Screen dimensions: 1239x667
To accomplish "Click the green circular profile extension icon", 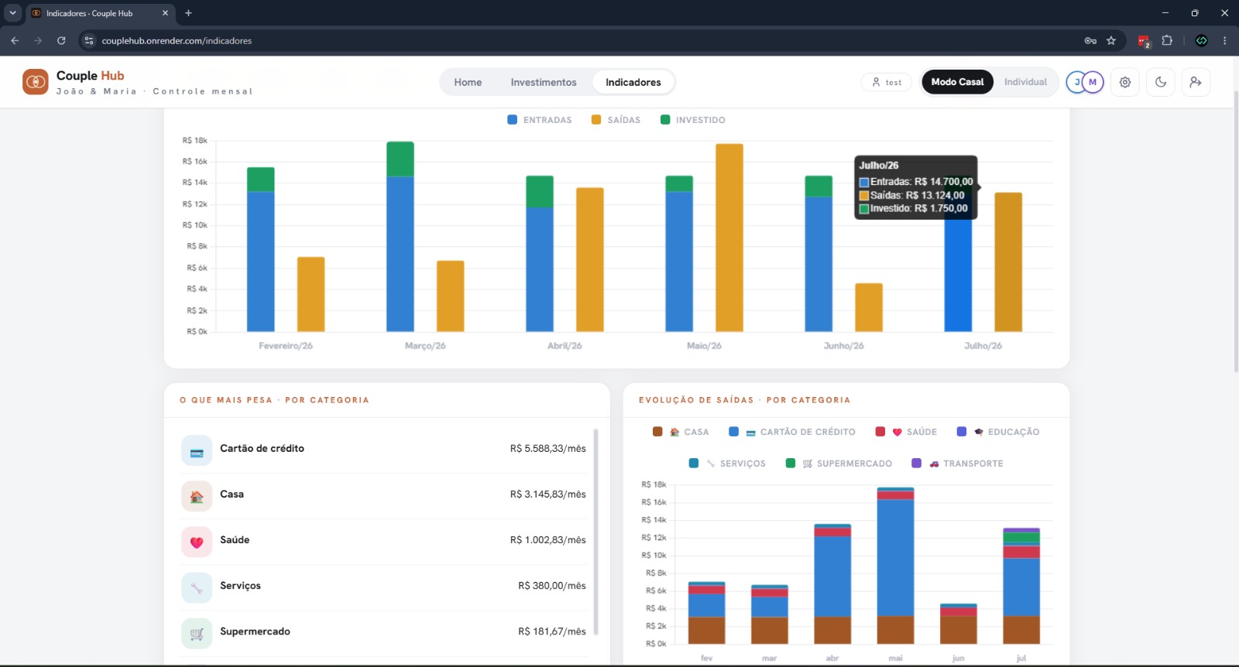I will [x=1202, y=40].
